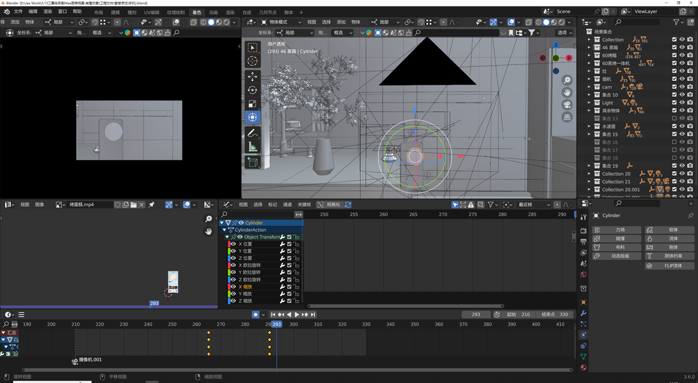Pick the Annotate pencil tool
698x383 pixels.
coord(253,132)
